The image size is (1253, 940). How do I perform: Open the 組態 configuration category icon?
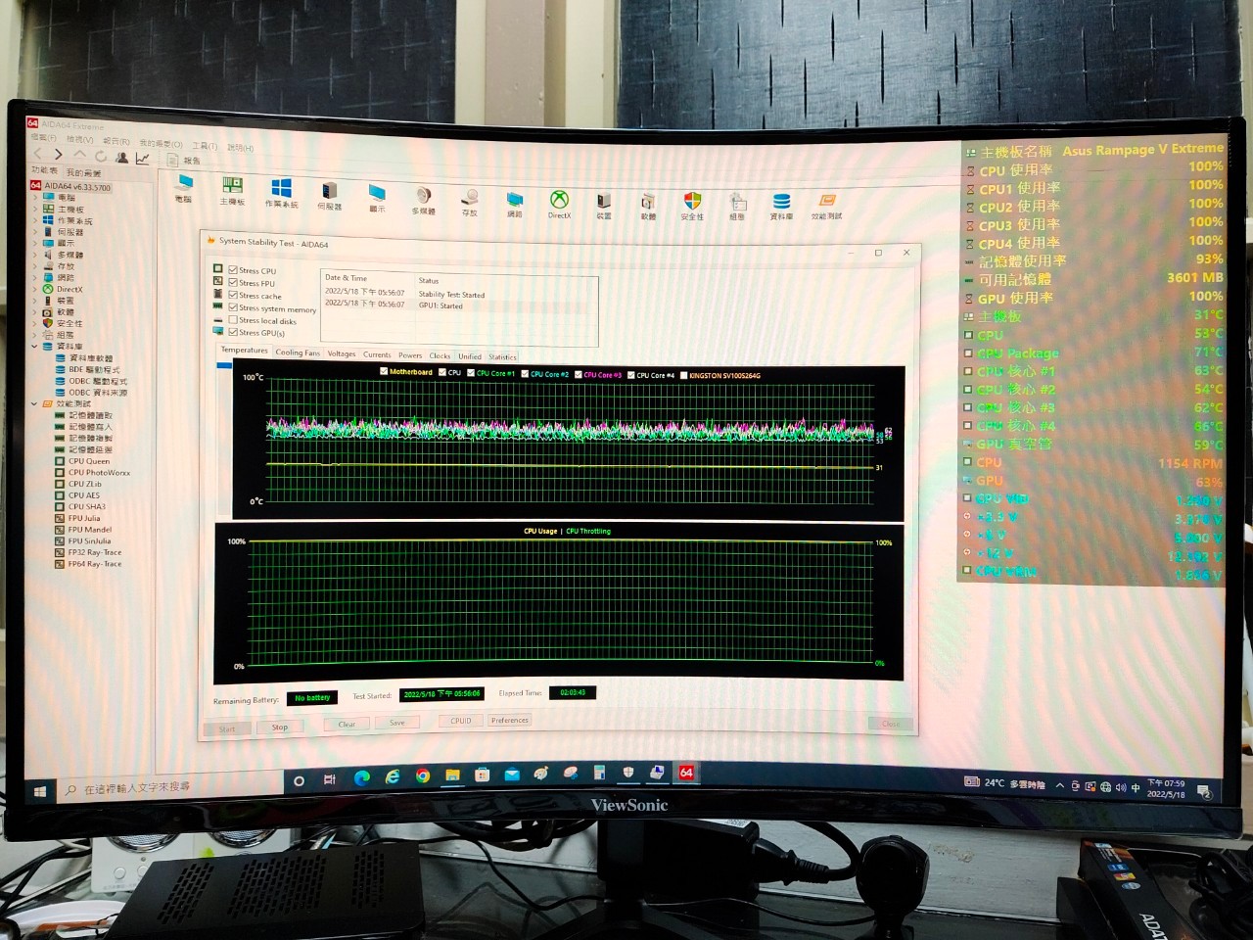pos(737,205)
